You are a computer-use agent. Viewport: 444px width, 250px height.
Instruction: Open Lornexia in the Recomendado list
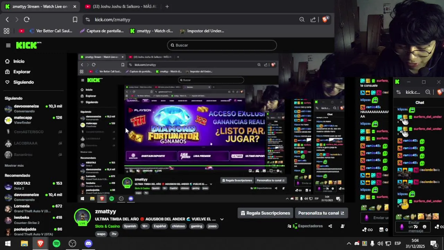click(x=33, y=208)
